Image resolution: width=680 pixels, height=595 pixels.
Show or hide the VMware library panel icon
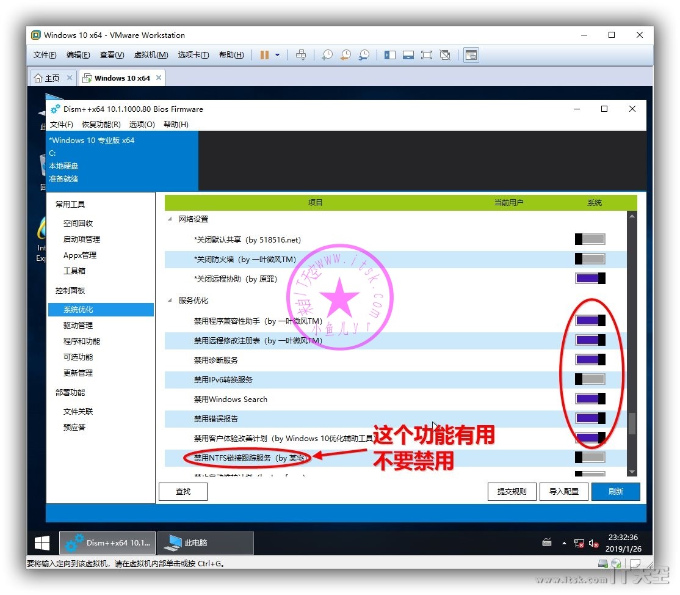(x=390, y=55)
